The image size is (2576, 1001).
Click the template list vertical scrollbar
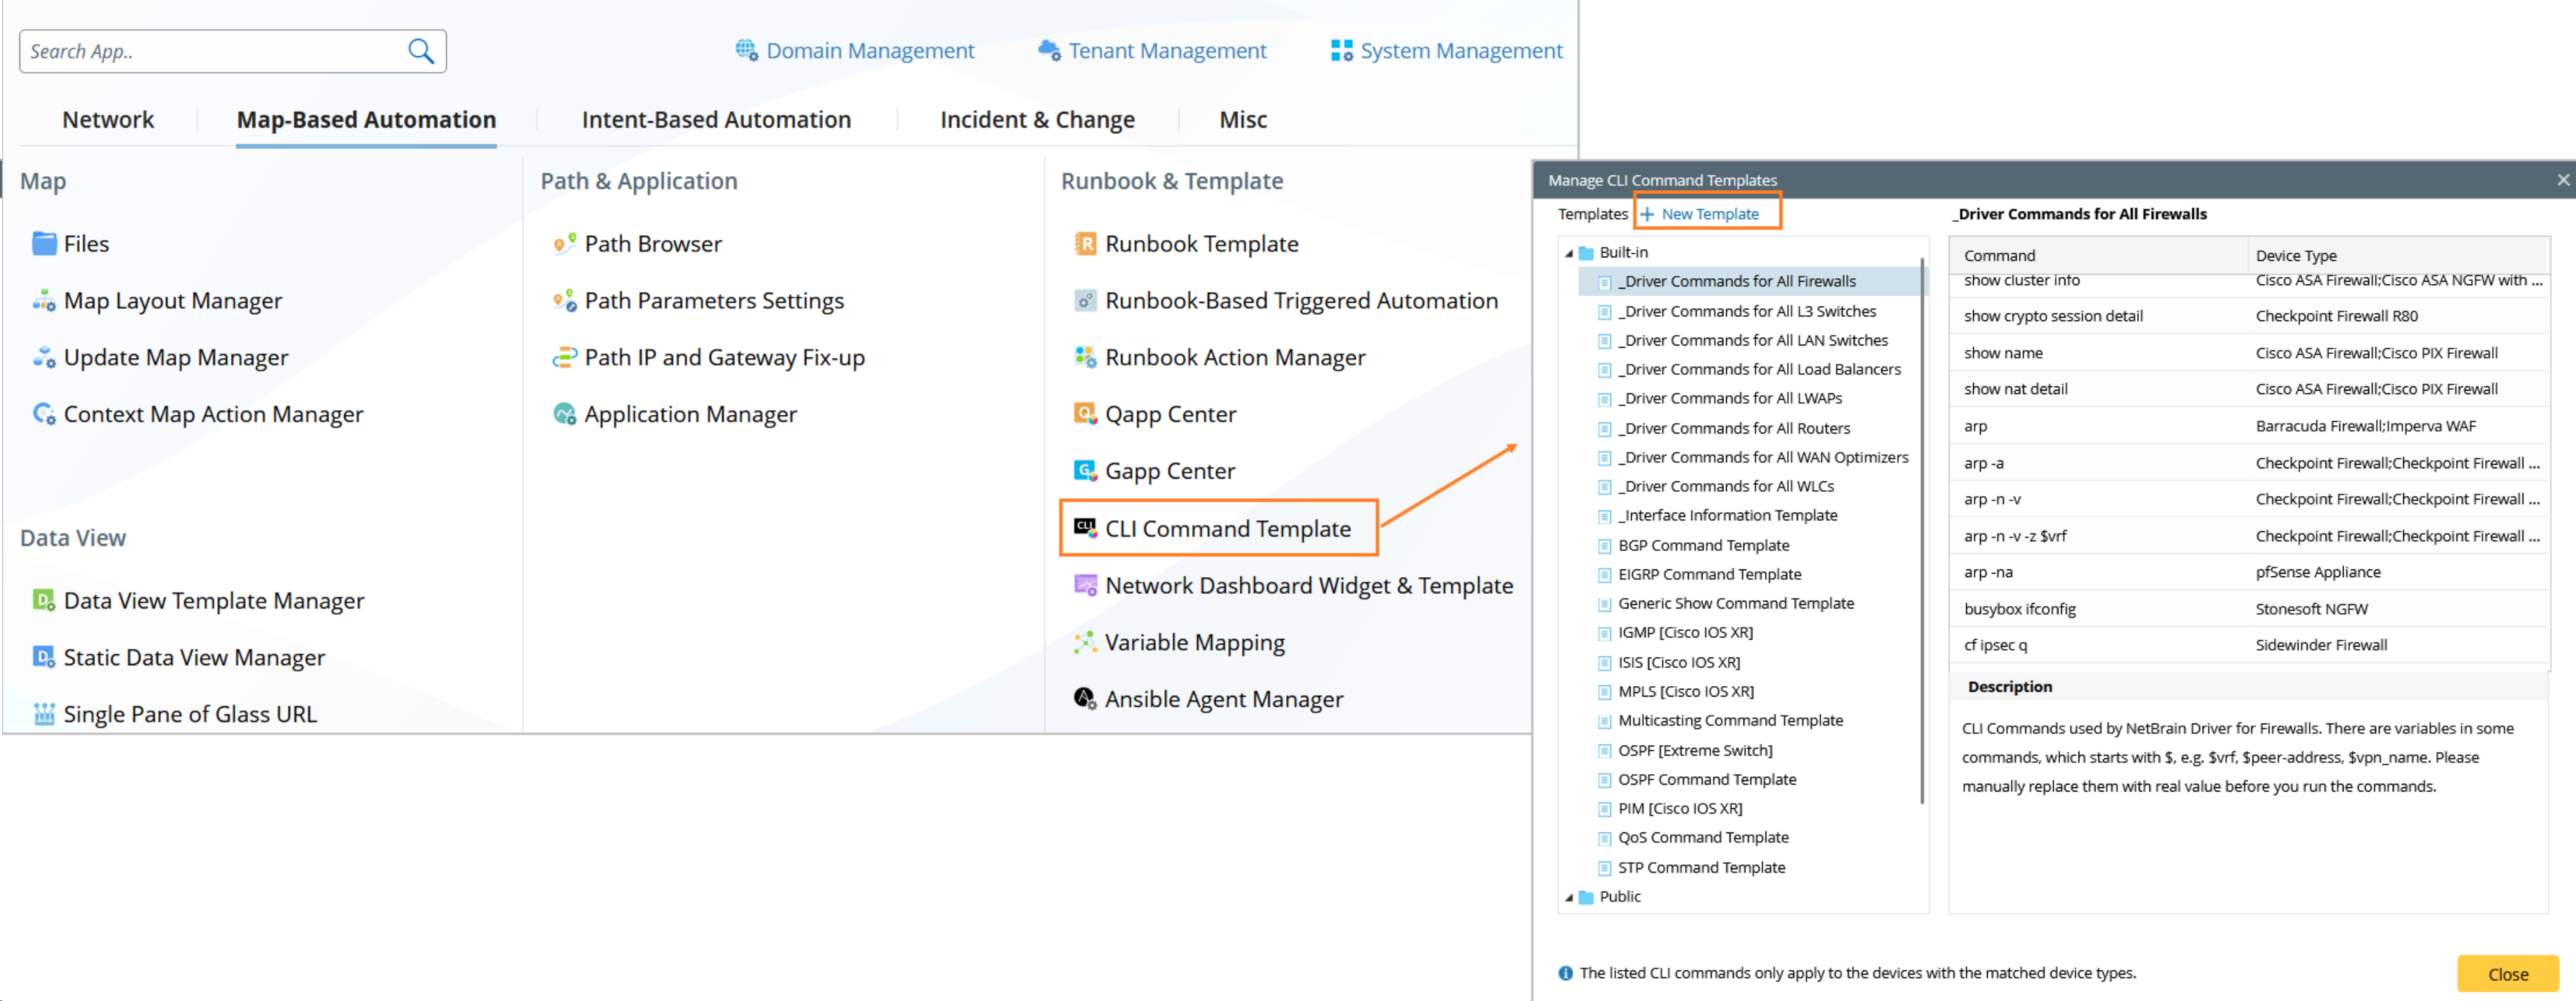click(x=1922, y=530)
